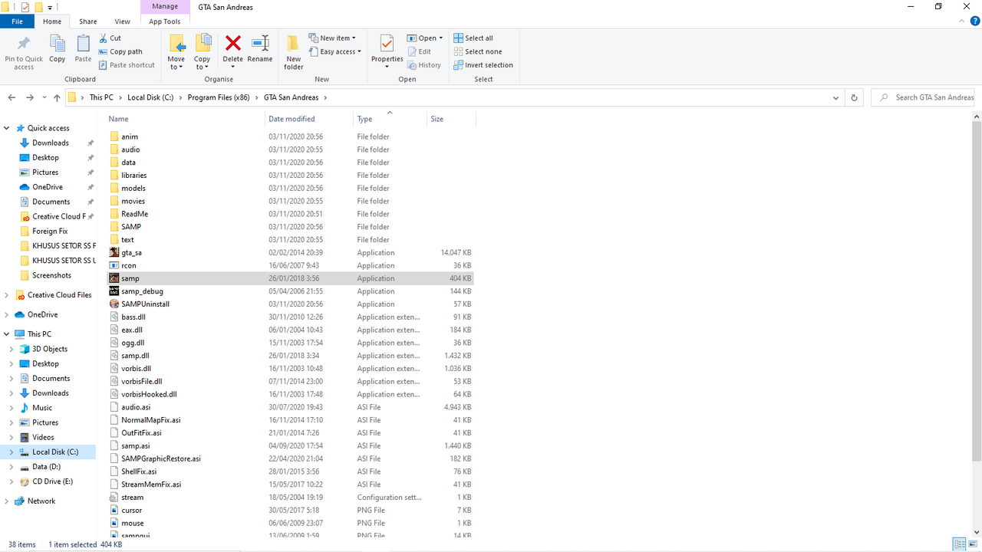Click the Paste clipboard icon
982x552 pixels.
(x=83, y=43)
